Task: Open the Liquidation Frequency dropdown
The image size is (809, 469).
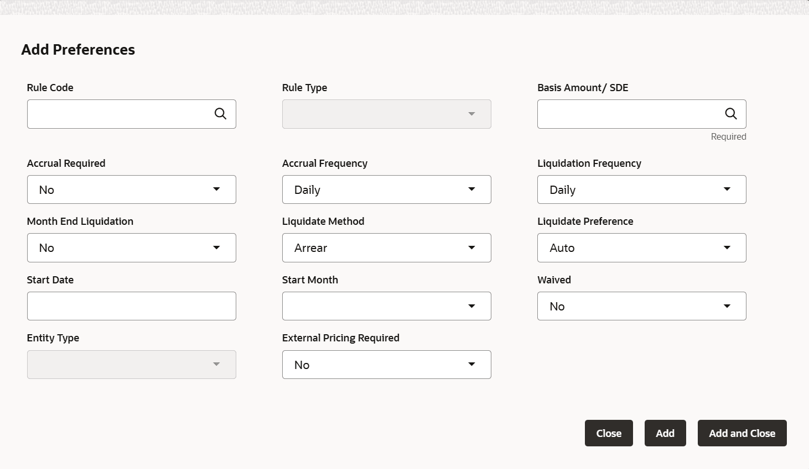Action: 641,189
